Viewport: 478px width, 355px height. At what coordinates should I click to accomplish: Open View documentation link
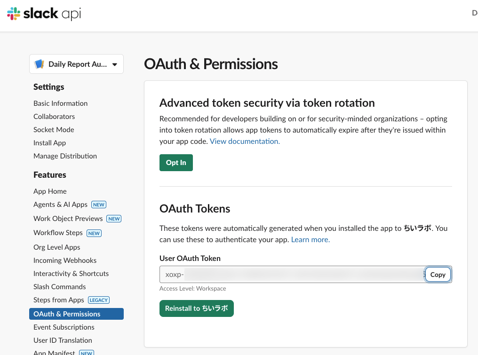click(x=245, y=142)
